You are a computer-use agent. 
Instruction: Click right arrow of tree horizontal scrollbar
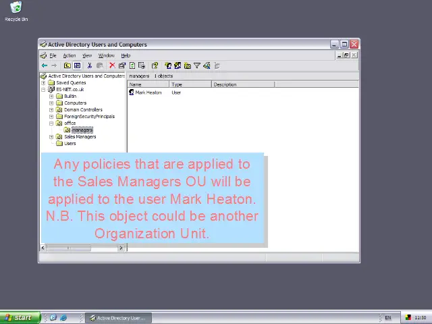121,248
